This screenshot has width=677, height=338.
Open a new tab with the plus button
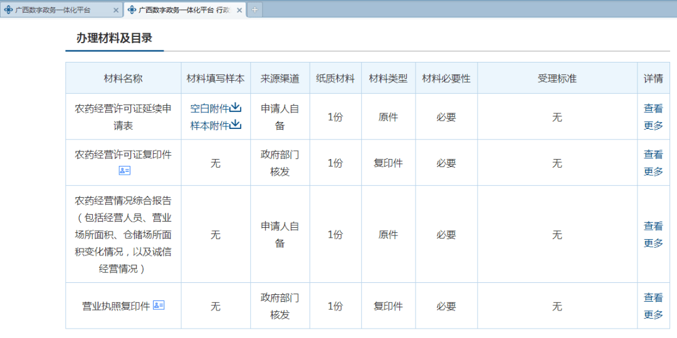(255, 10)
